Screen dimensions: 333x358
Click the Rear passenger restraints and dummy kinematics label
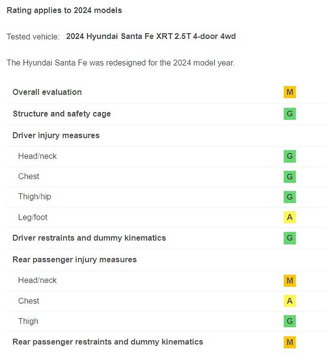click(x=108, y=342)
